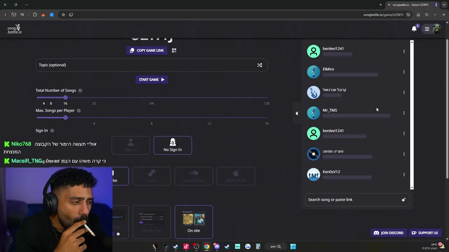
Task: Show info about Max. Songs per Player
Action: pyautogui.click(x=79, y=111)
